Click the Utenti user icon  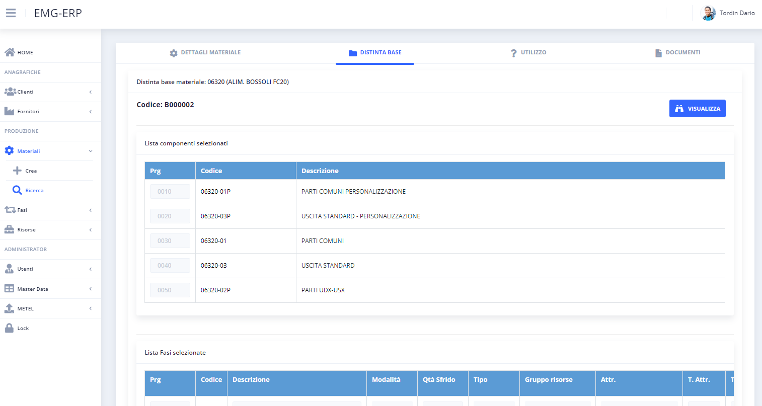(9, 269)
